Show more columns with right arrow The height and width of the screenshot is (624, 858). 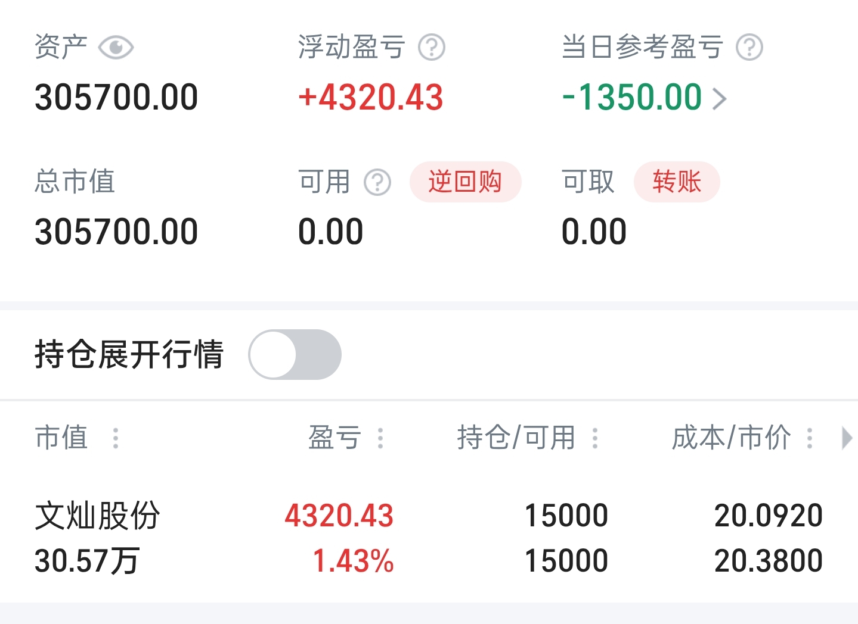[847, 438]
